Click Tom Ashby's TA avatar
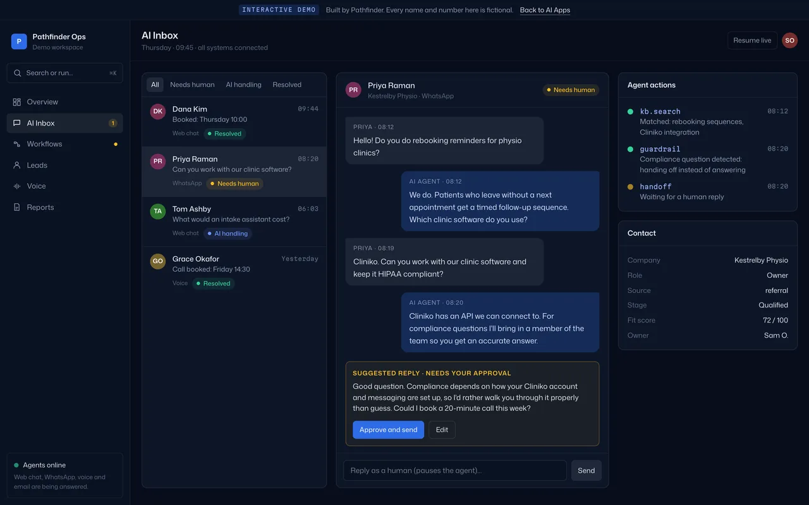 [x=158, y=211]
